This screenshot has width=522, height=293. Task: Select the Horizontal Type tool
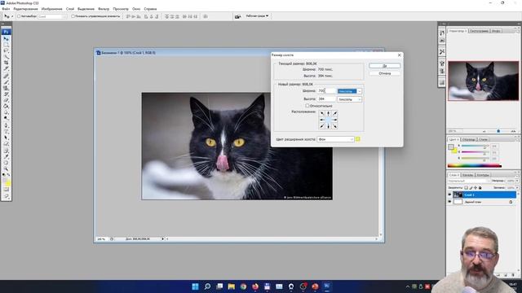coord(6,132)
